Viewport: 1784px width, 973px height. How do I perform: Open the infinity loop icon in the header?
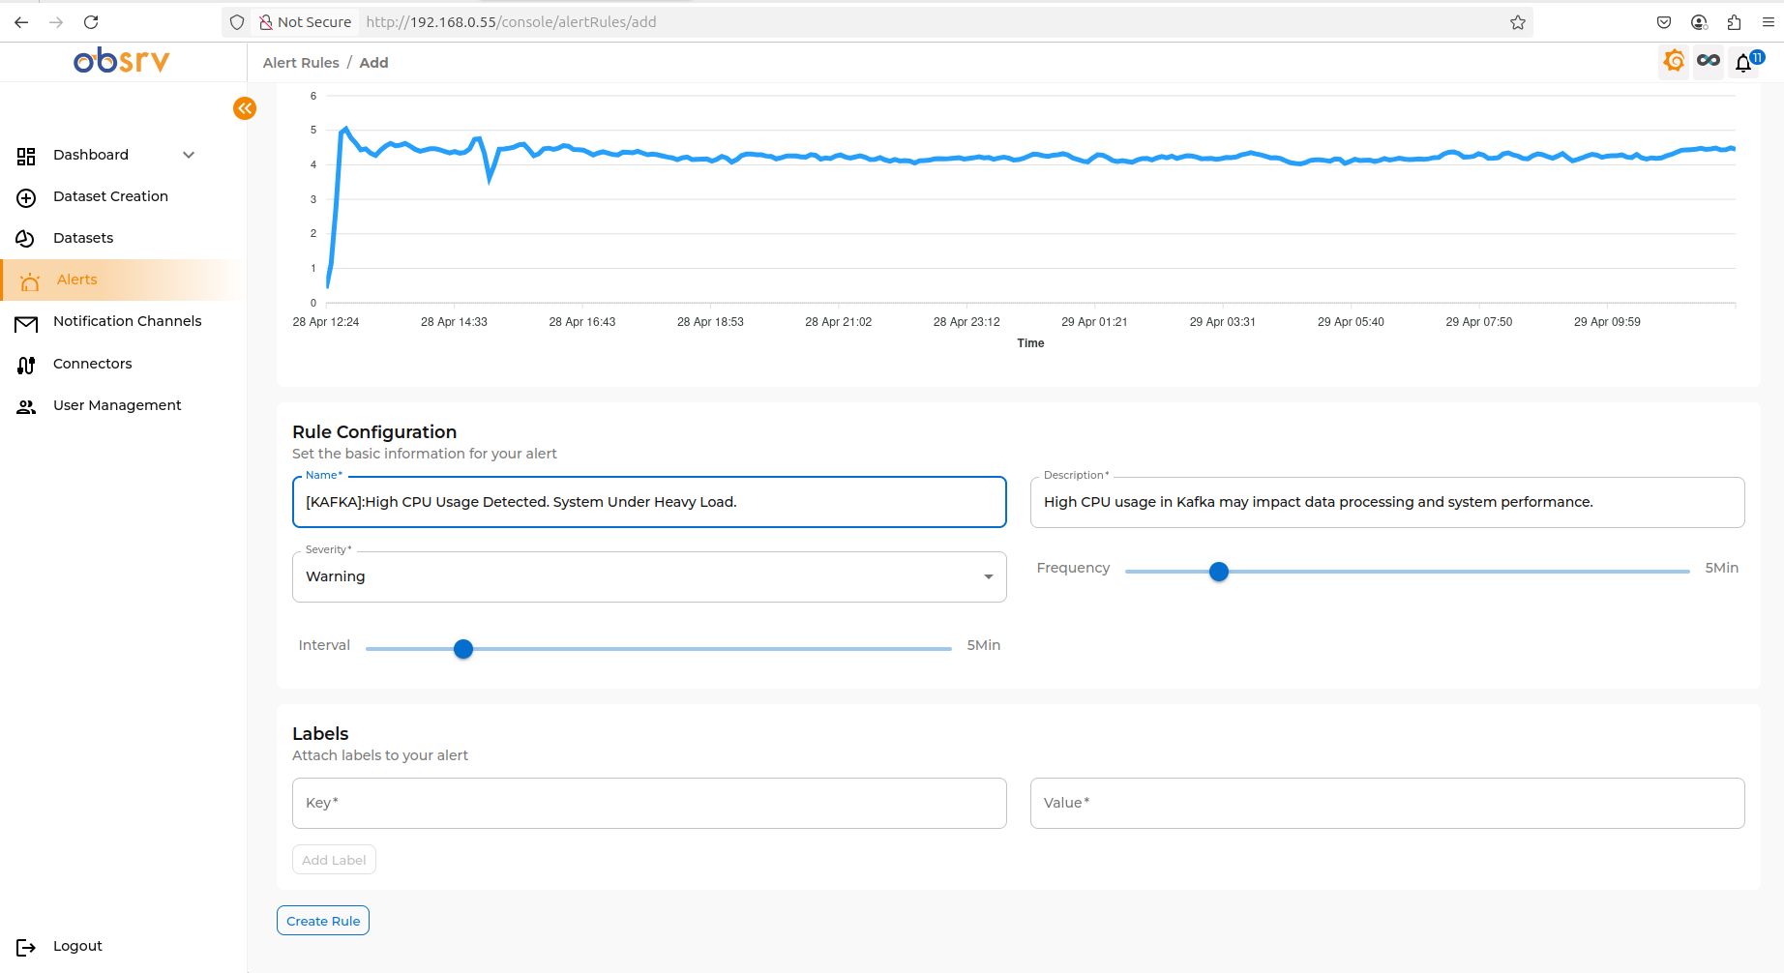pos(1709,61)
